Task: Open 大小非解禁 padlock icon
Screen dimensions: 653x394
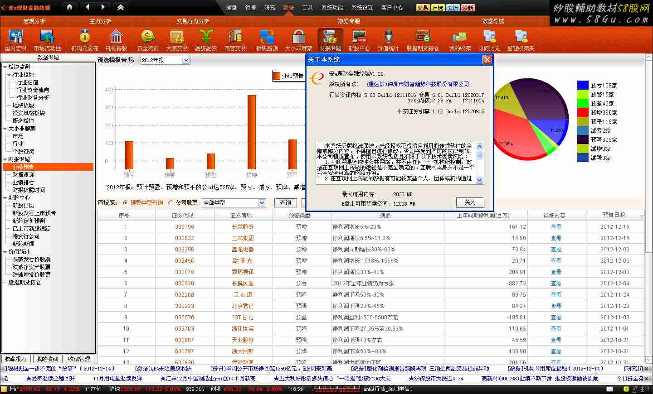Action: tap(298, 39)
